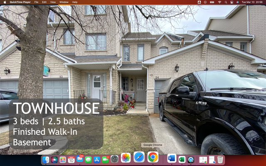Click the Spotlight search magnifier
This screenshot has height=166, width=266.
point(226,2)
